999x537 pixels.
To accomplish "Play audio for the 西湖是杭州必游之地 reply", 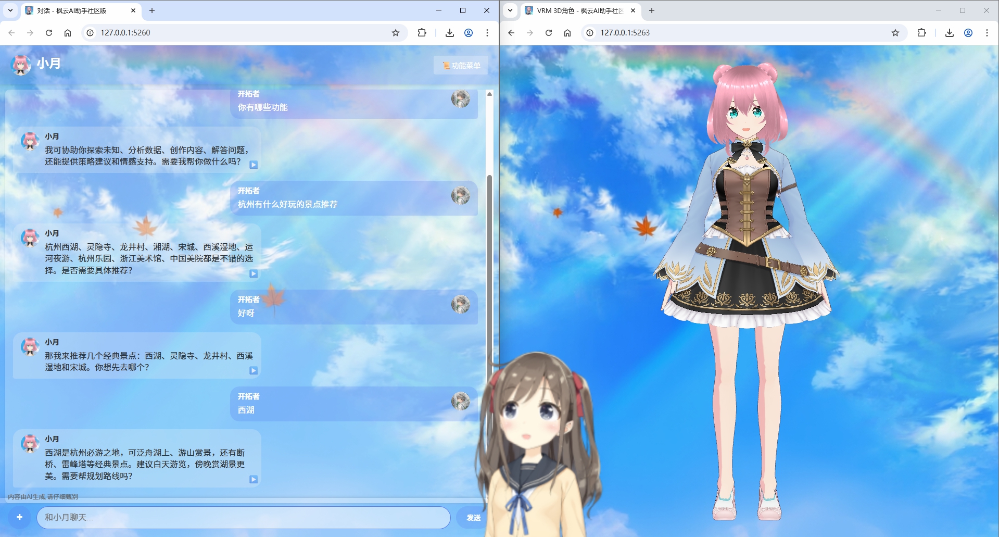I will click(x=254, y=479).
